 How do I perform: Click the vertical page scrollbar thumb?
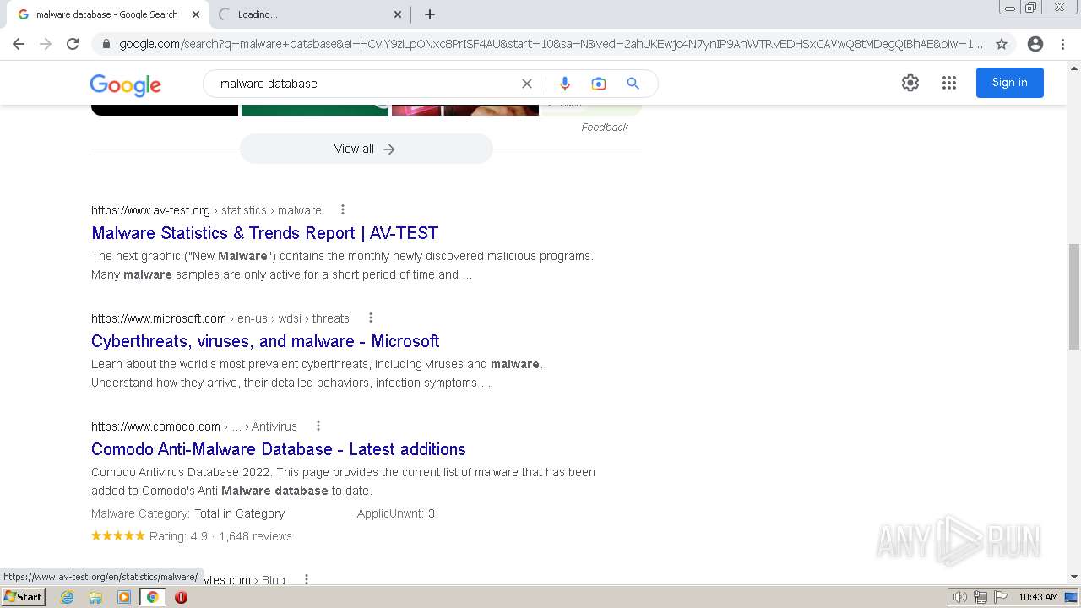[x=1074, y=297]
